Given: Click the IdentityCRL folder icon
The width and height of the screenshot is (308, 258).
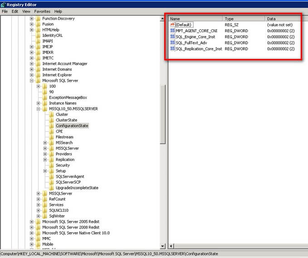Looking at the screenshot, I should pyautogui.click(x=38, y=35).
